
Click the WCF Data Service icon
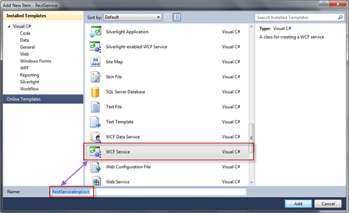[95, 137]
